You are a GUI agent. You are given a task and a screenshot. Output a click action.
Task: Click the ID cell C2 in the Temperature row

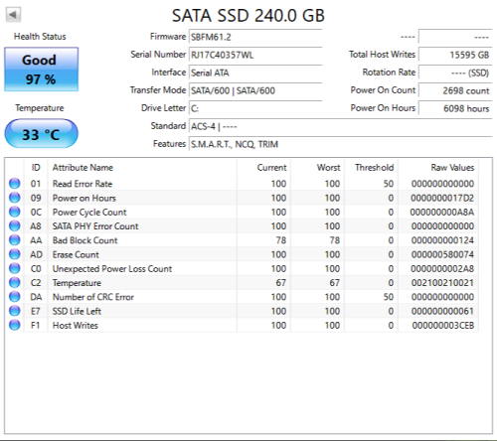click(36, 283)
